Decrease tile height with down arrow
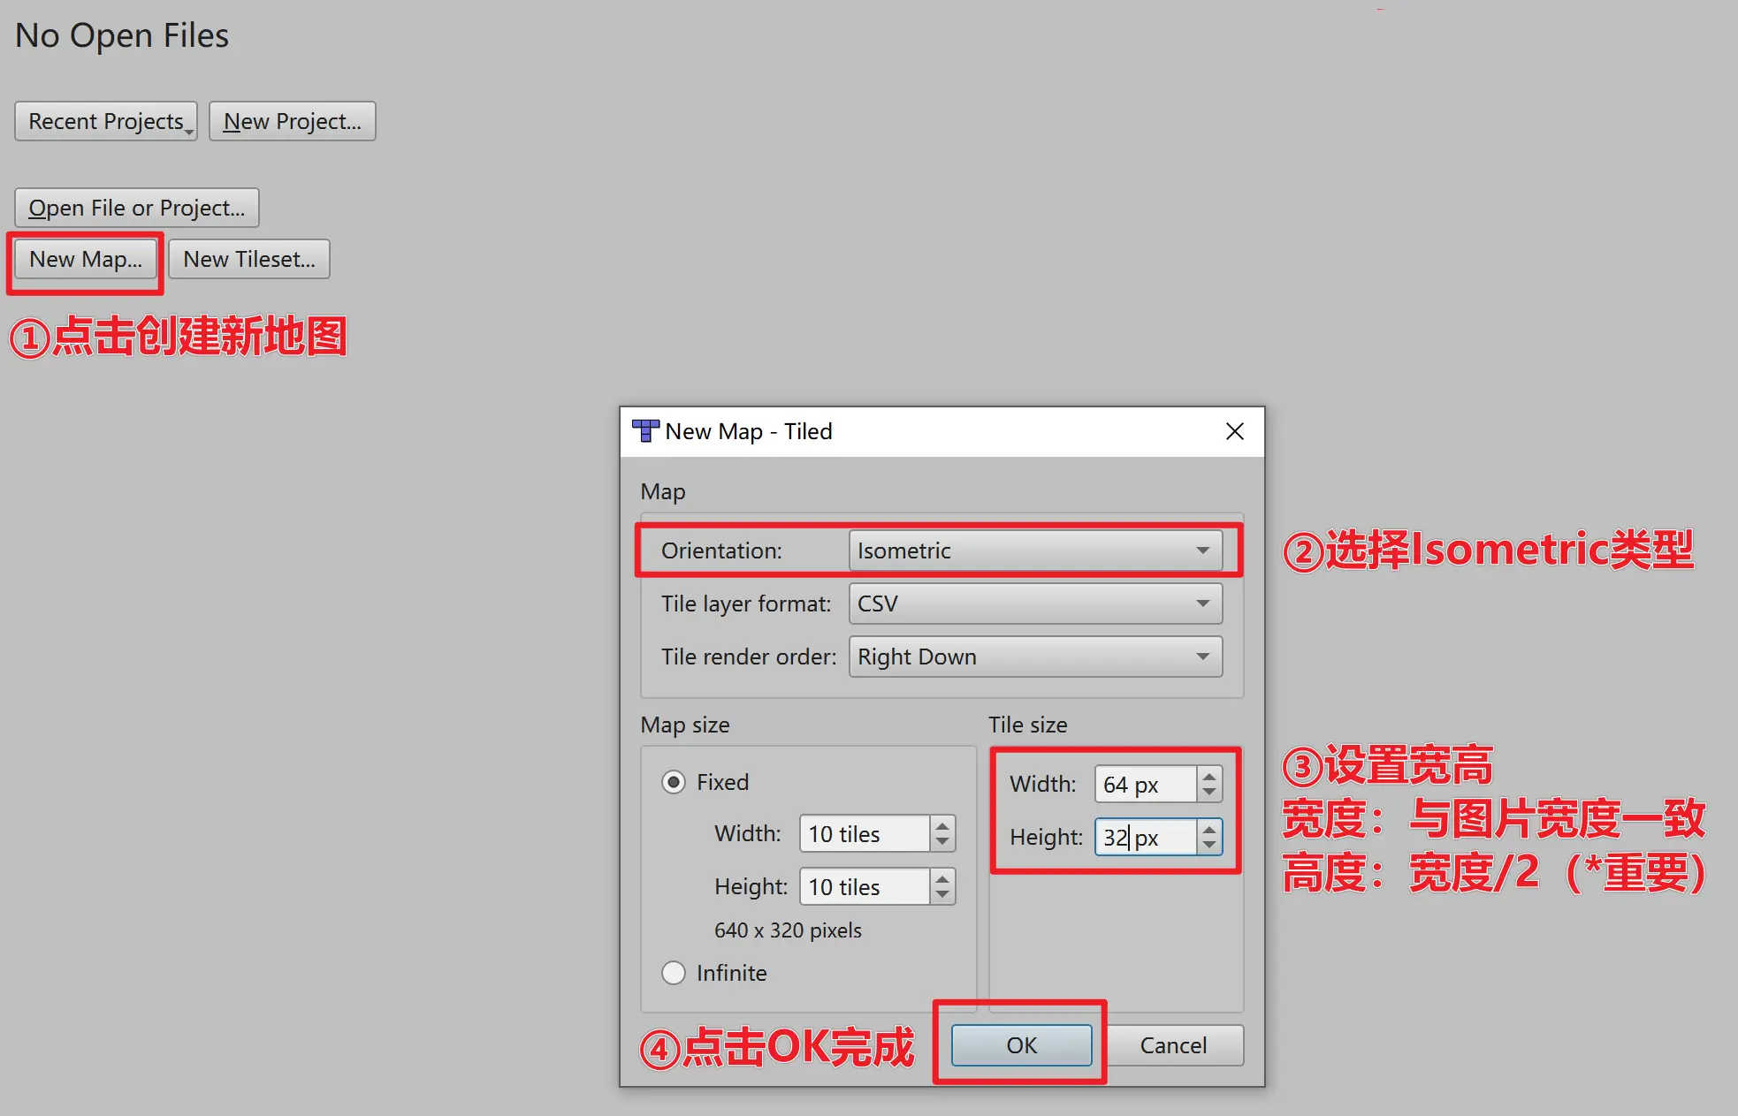The image size is (1738, 1116). point(1209,846)
